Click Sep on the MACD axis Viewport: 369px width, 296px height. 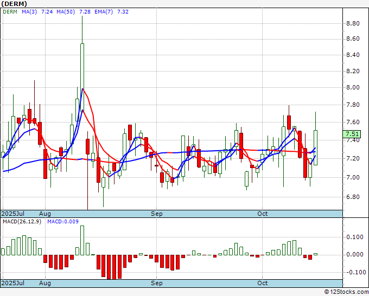point(156,283)
